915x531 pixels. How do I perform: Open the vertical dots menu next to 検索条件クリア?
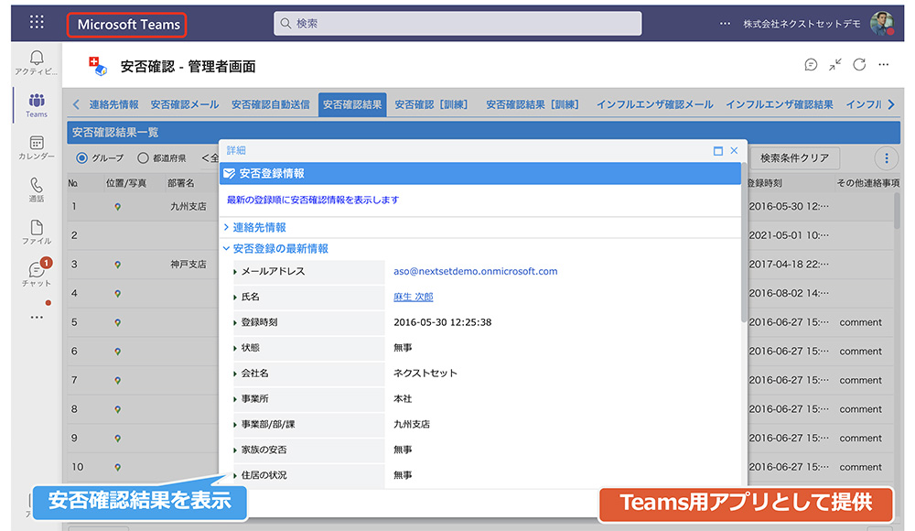(x=886, y=157)
